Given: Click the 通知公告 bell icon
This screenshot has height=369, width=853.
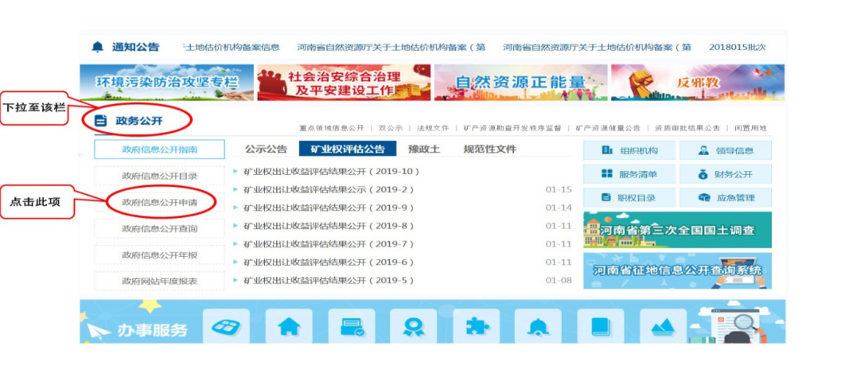Looking at the screenshot, I should (x=98, y=47).
